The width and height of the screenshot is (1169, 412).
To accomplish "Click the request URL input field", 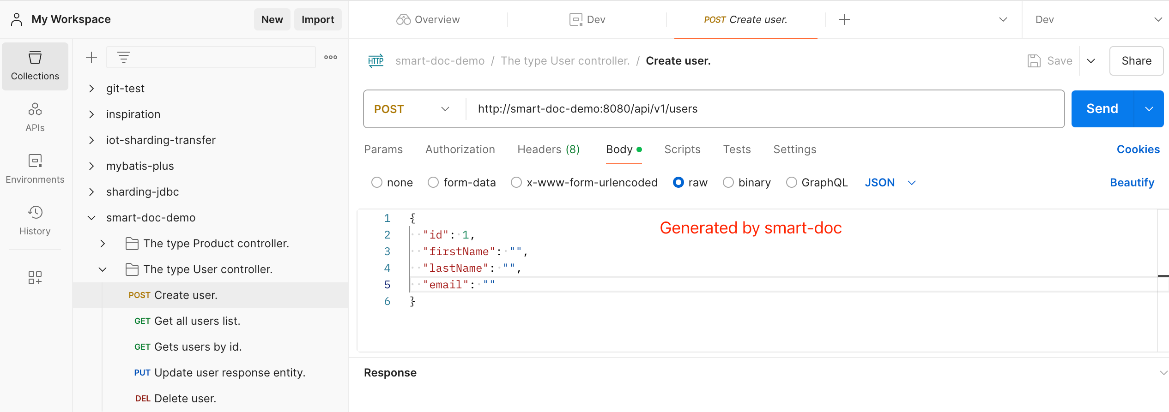I will (x=762, y=109).
